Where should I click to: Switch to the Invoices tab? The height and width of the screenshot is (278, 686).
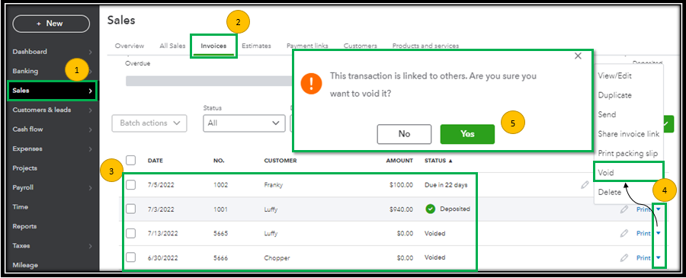click(213, 46)
